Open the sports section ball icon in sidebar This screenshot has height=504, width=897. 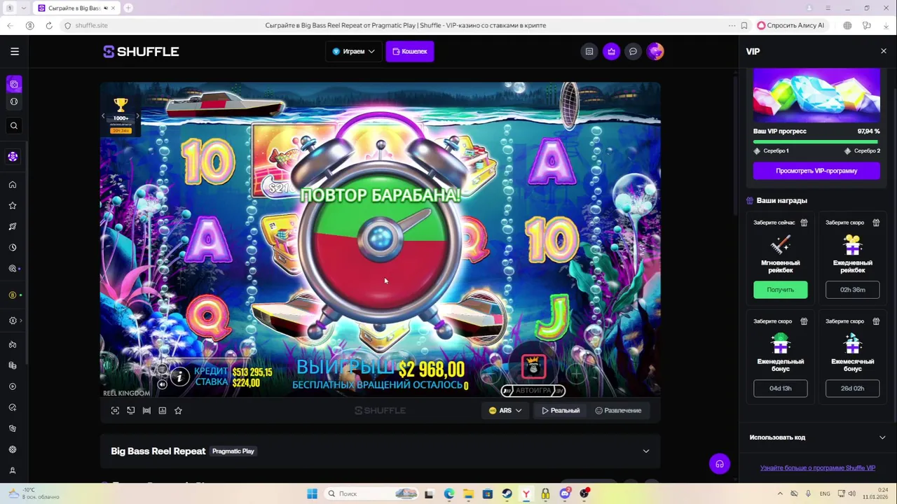pos(13,101)
